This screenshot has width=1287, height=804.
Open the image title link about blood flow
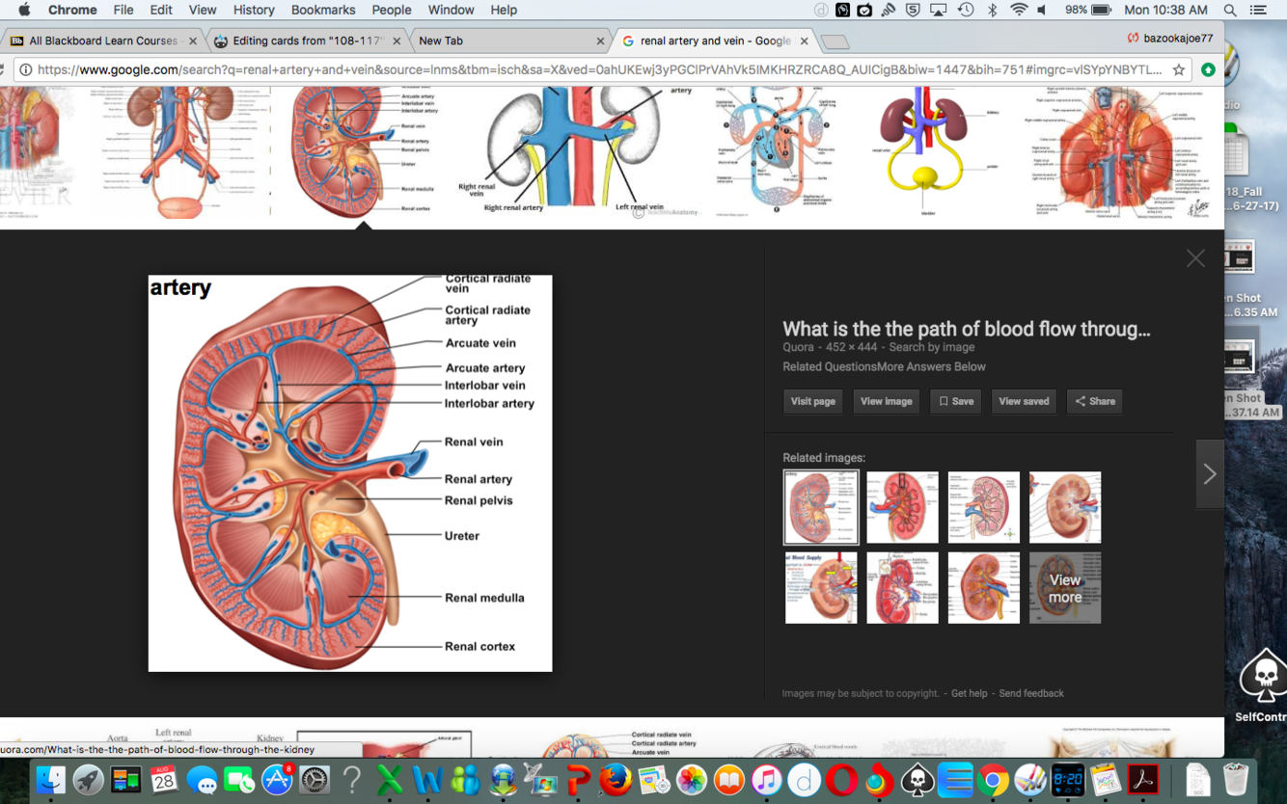coord(966,329)
